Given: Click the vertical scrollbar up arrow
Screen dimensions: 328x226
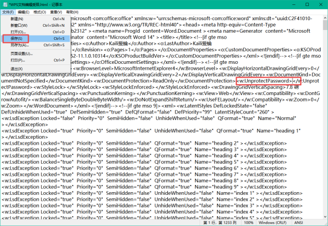Looking at the screenshot, I should pyautogui.click(x=325, y=18).
